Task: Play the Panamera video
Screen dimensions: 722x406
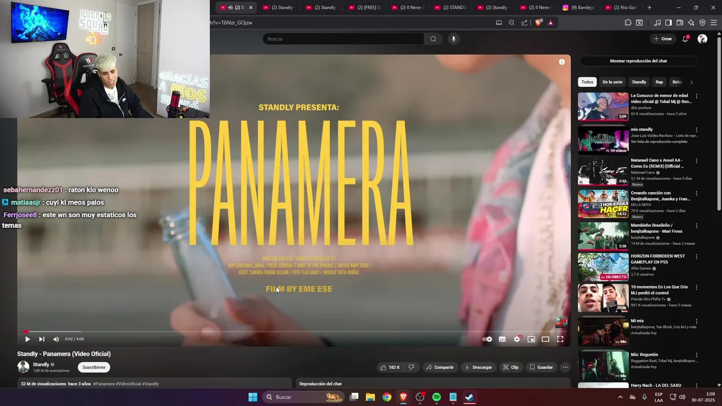Action: tap(27, 339)
